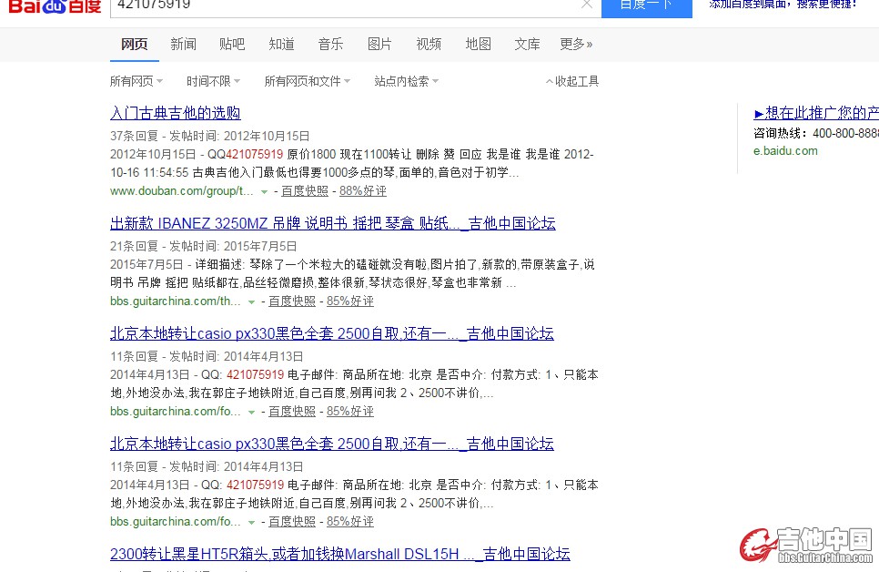
Task: Switch to the 新闻 tab
Action: click(x=183, y=45)
